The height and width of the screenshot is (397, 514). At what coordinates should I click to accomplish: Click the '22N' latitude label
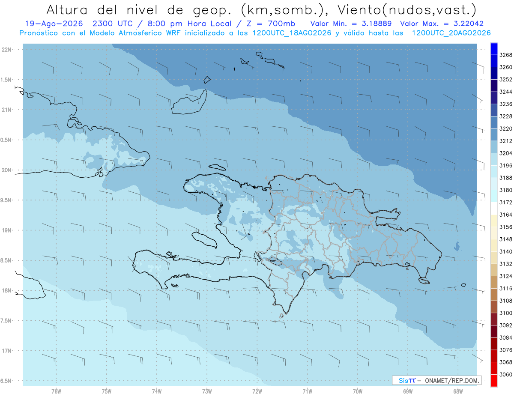(x=6, y=50)
